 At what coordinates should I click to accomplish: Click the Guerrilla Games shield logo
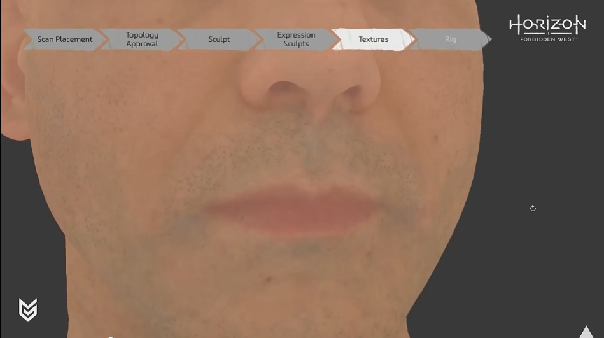tap(28, 309)
